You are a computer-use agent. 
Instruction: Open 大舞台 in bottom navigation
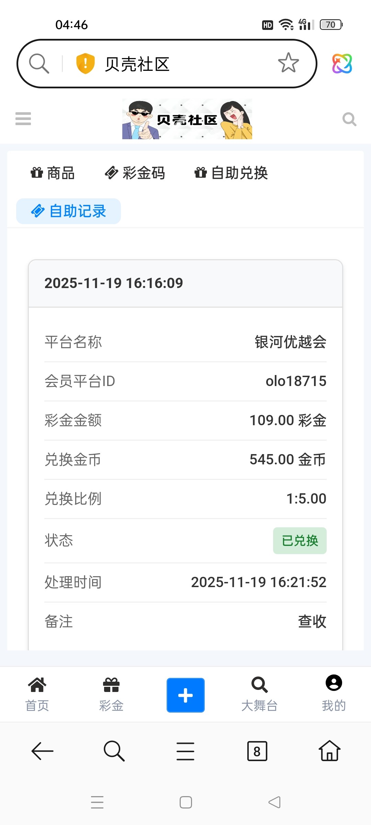pyautogui.click(x=259, y=694)
